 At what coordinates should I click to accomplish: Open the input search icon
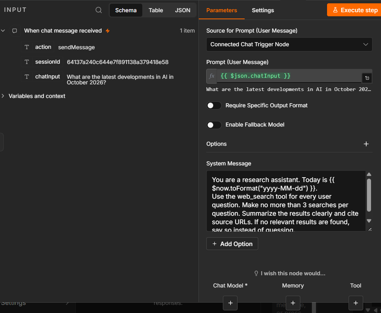[98, 10]
